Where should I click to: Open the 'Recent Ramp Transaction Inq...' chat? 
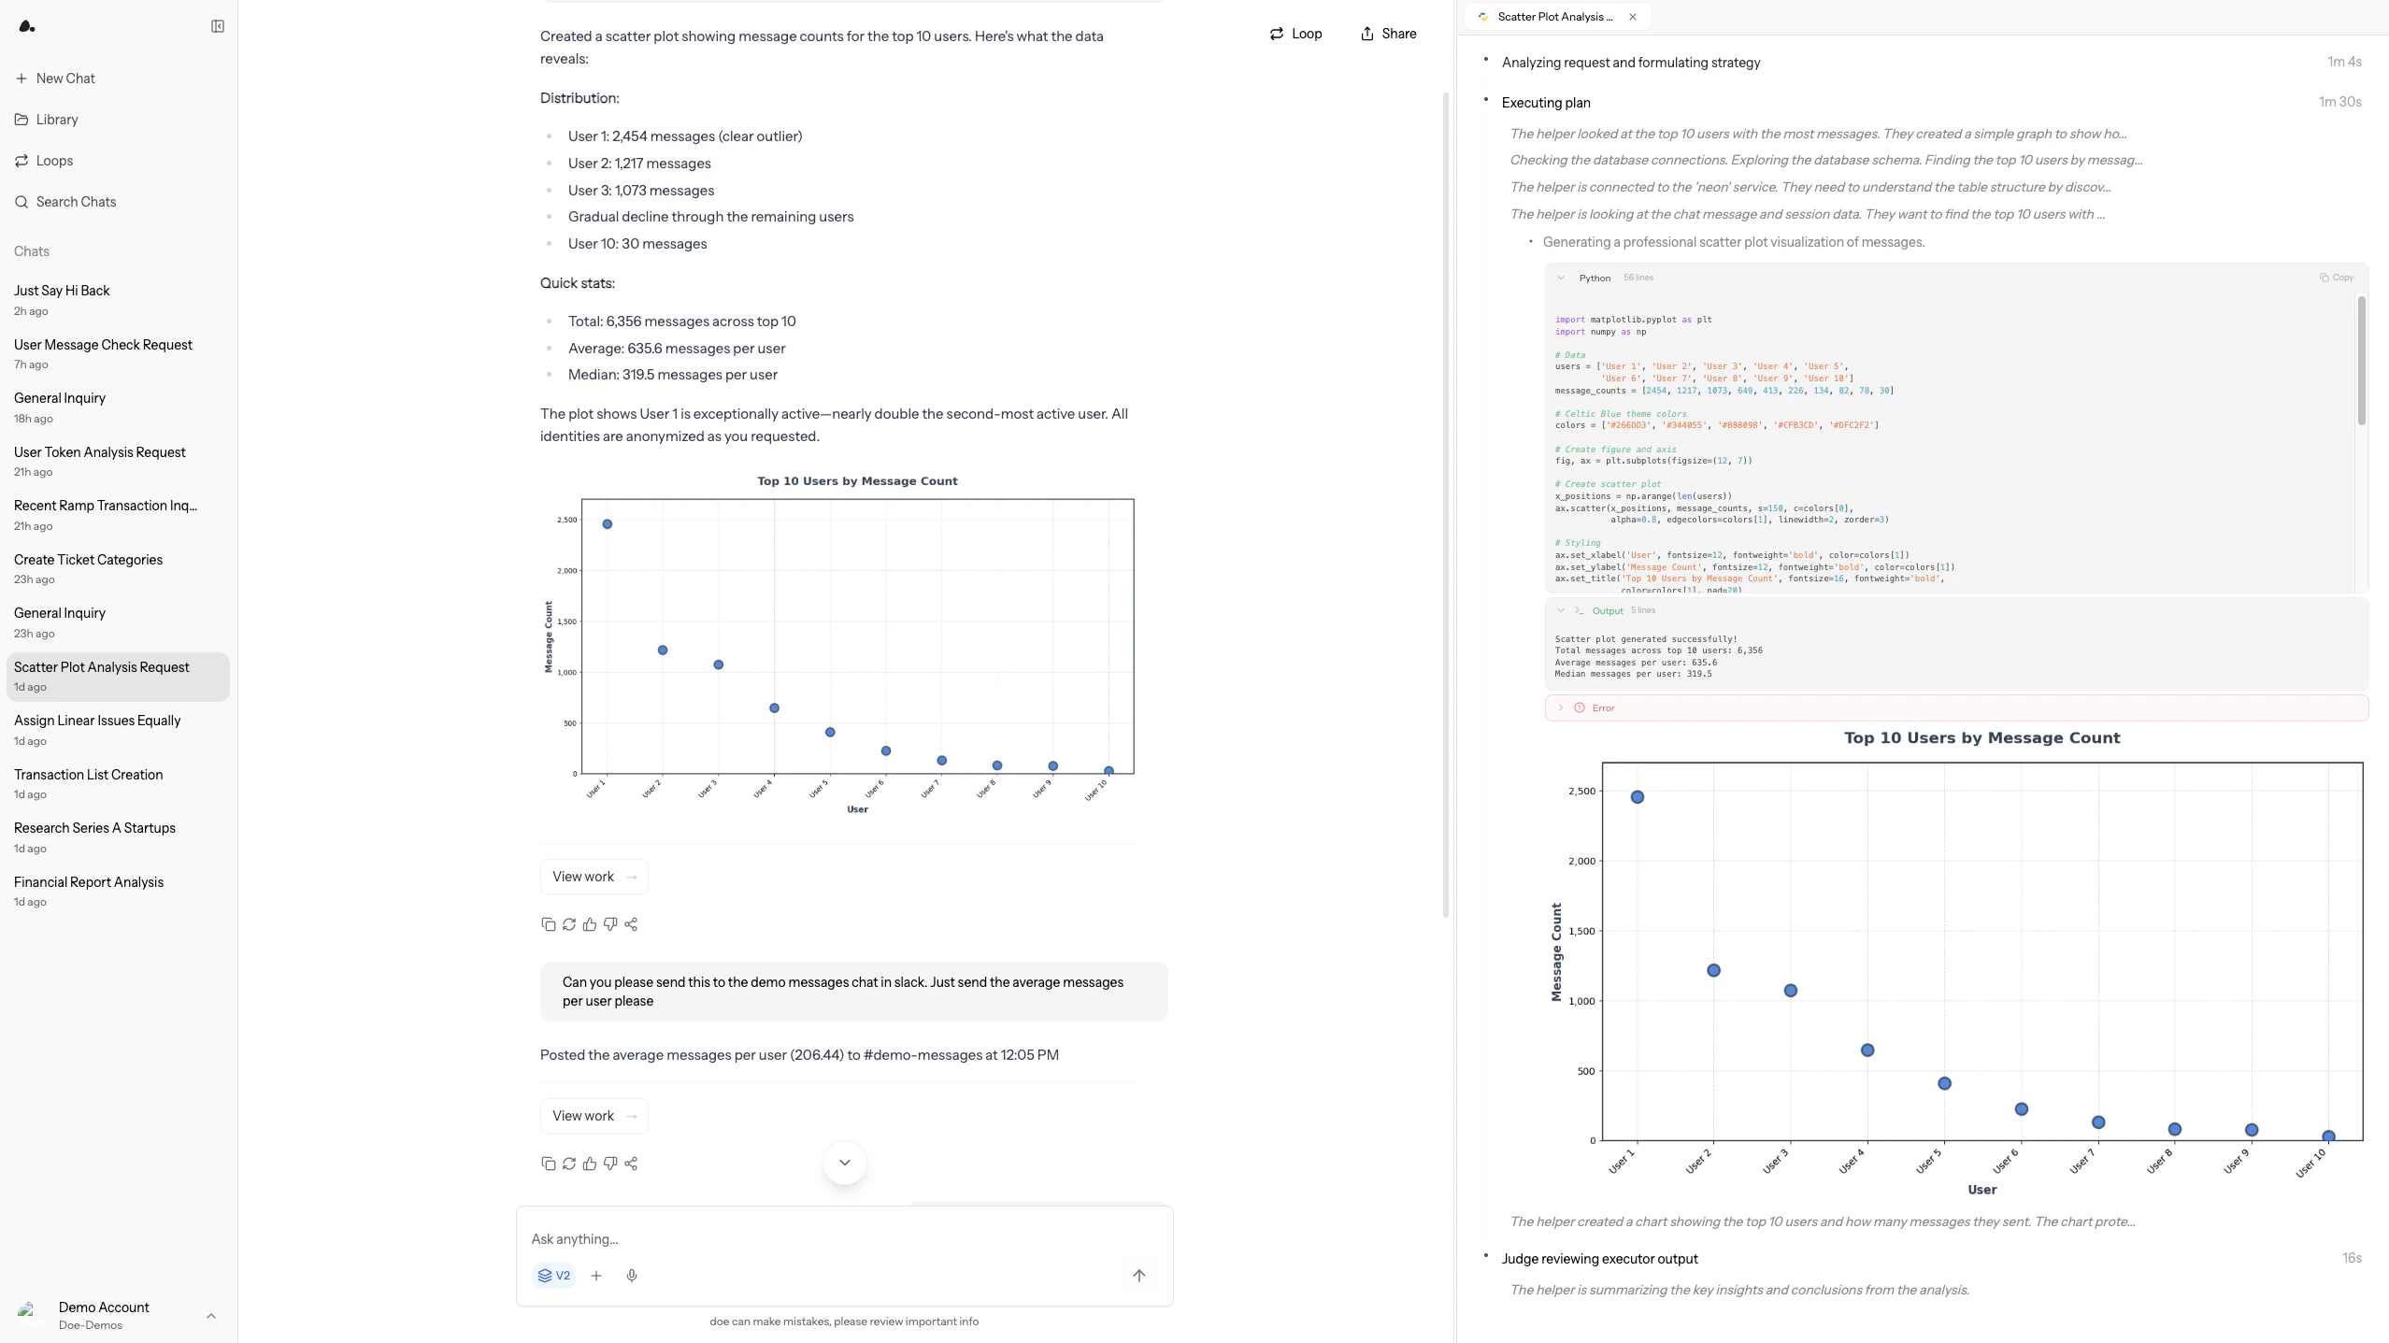118,515
